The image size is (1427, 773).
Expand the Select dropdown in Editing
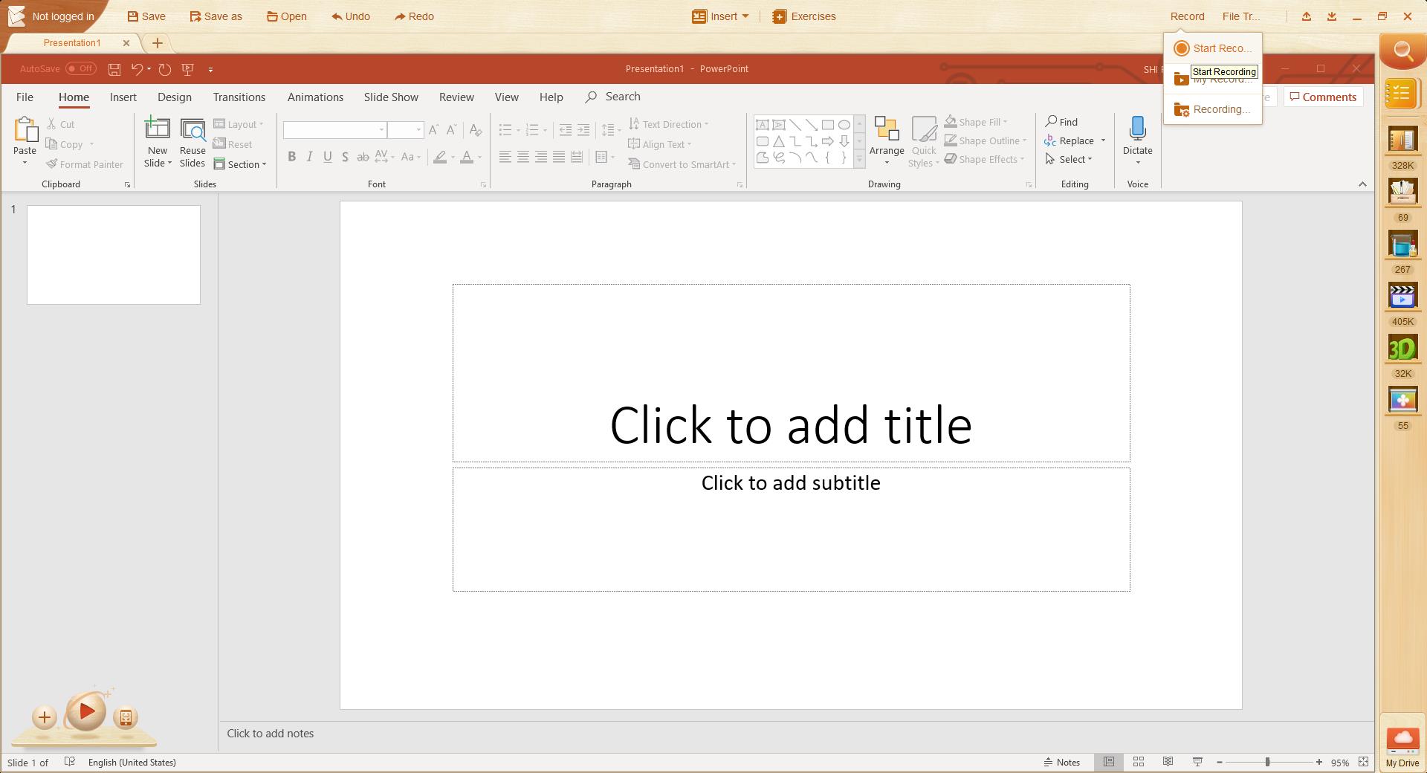click(1069, 159)
